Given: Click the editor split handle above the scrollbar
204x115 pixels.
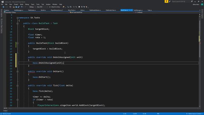Looking at the screenshot, I should pyautogui.click(x=200, y=15).
